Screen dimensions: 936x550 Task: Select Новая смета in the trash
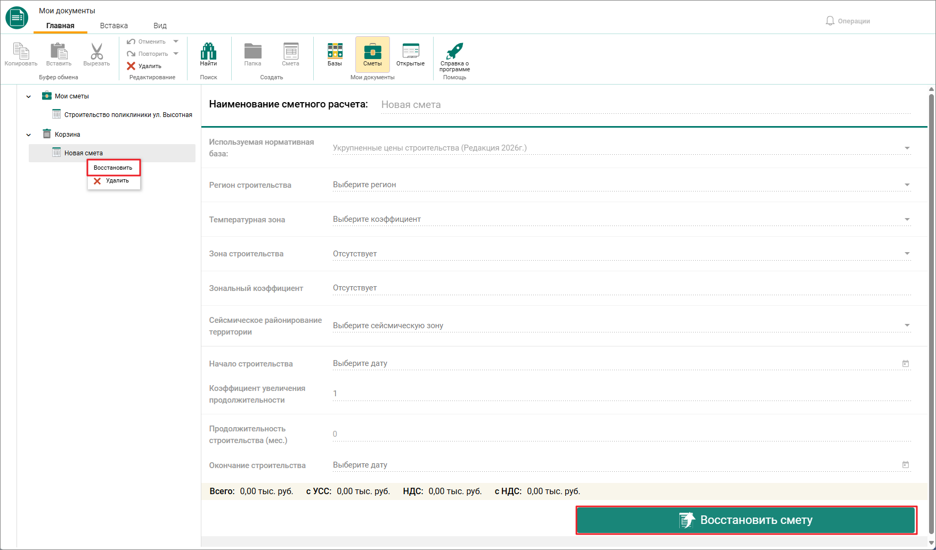[112, 153]
